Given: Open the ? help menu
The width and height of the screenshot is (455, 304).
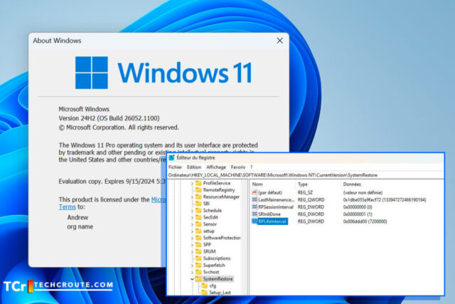Looking at the screenshot, I should (x=251, y=167).
